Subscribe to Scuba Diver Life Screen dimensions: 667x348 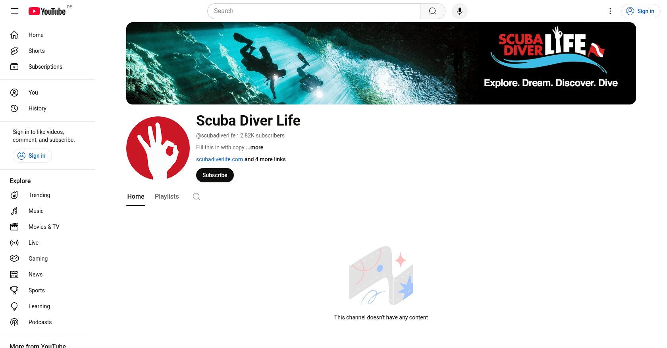point(215,175)
